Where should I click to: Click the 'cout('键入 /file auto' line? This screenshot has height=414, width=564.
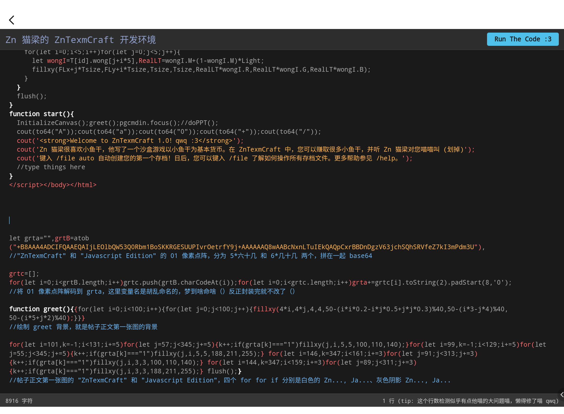215,158
